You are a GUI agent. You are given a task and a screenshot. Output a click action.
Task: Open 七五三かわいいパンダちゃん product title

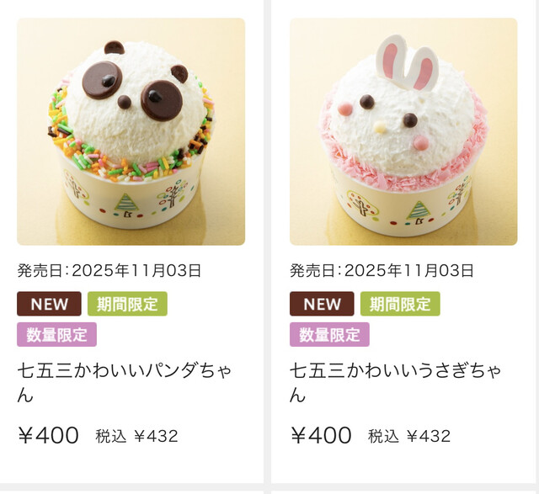tap(125, 383)
